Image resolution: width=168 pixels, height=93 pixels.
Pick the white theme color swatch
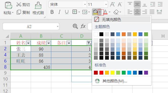96,34
